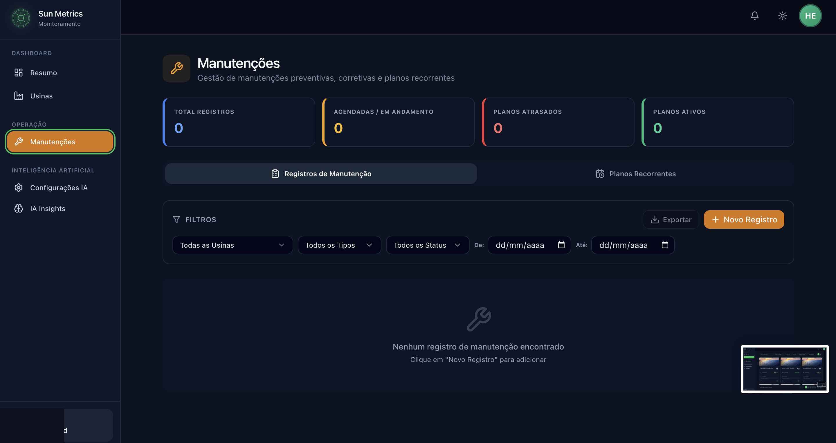Open notifications via the bell icon
This screenshot has width=836, height=443.
pos(754,15)
